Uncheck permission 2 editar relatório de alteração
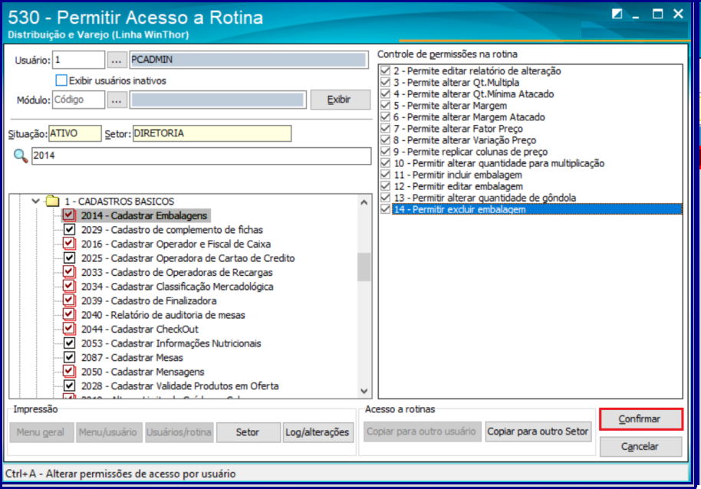The image size is (701, 489). [x=385, y=71]
